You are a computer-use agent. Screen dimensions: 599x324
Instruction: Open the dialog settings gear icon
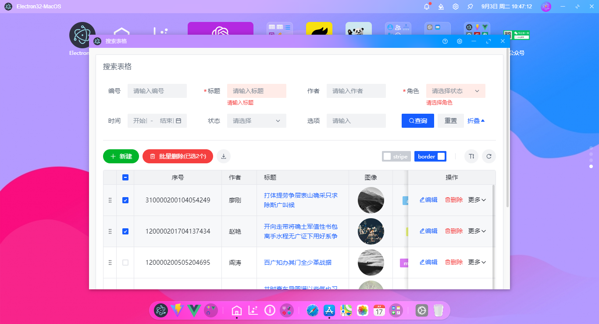coord(459,41)
